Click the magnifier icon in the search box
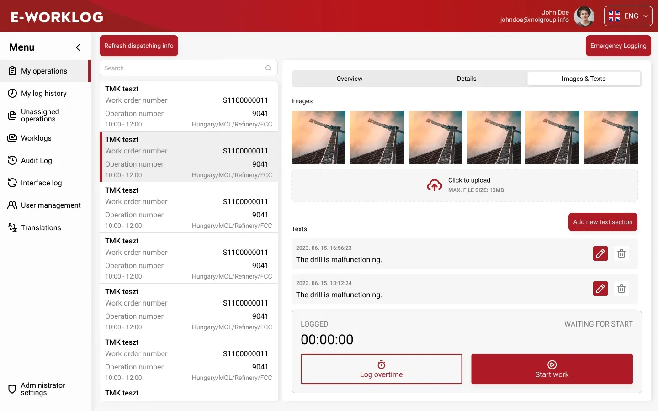The height and width of the screenshot is (411, 658). tap(268, 68)
